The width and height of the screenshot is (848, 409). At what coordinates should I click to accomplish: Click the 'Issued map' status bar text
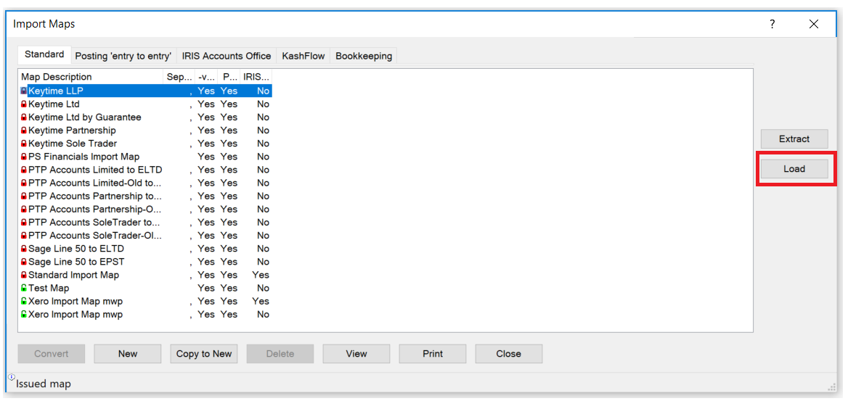tap(44, 384)
